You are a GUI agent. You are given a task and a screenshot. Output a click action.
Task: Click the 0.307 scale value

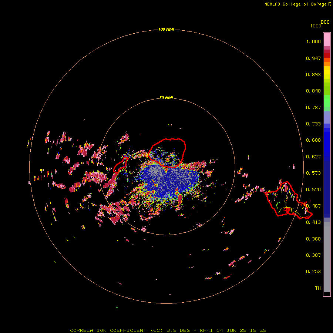[313, 255]
